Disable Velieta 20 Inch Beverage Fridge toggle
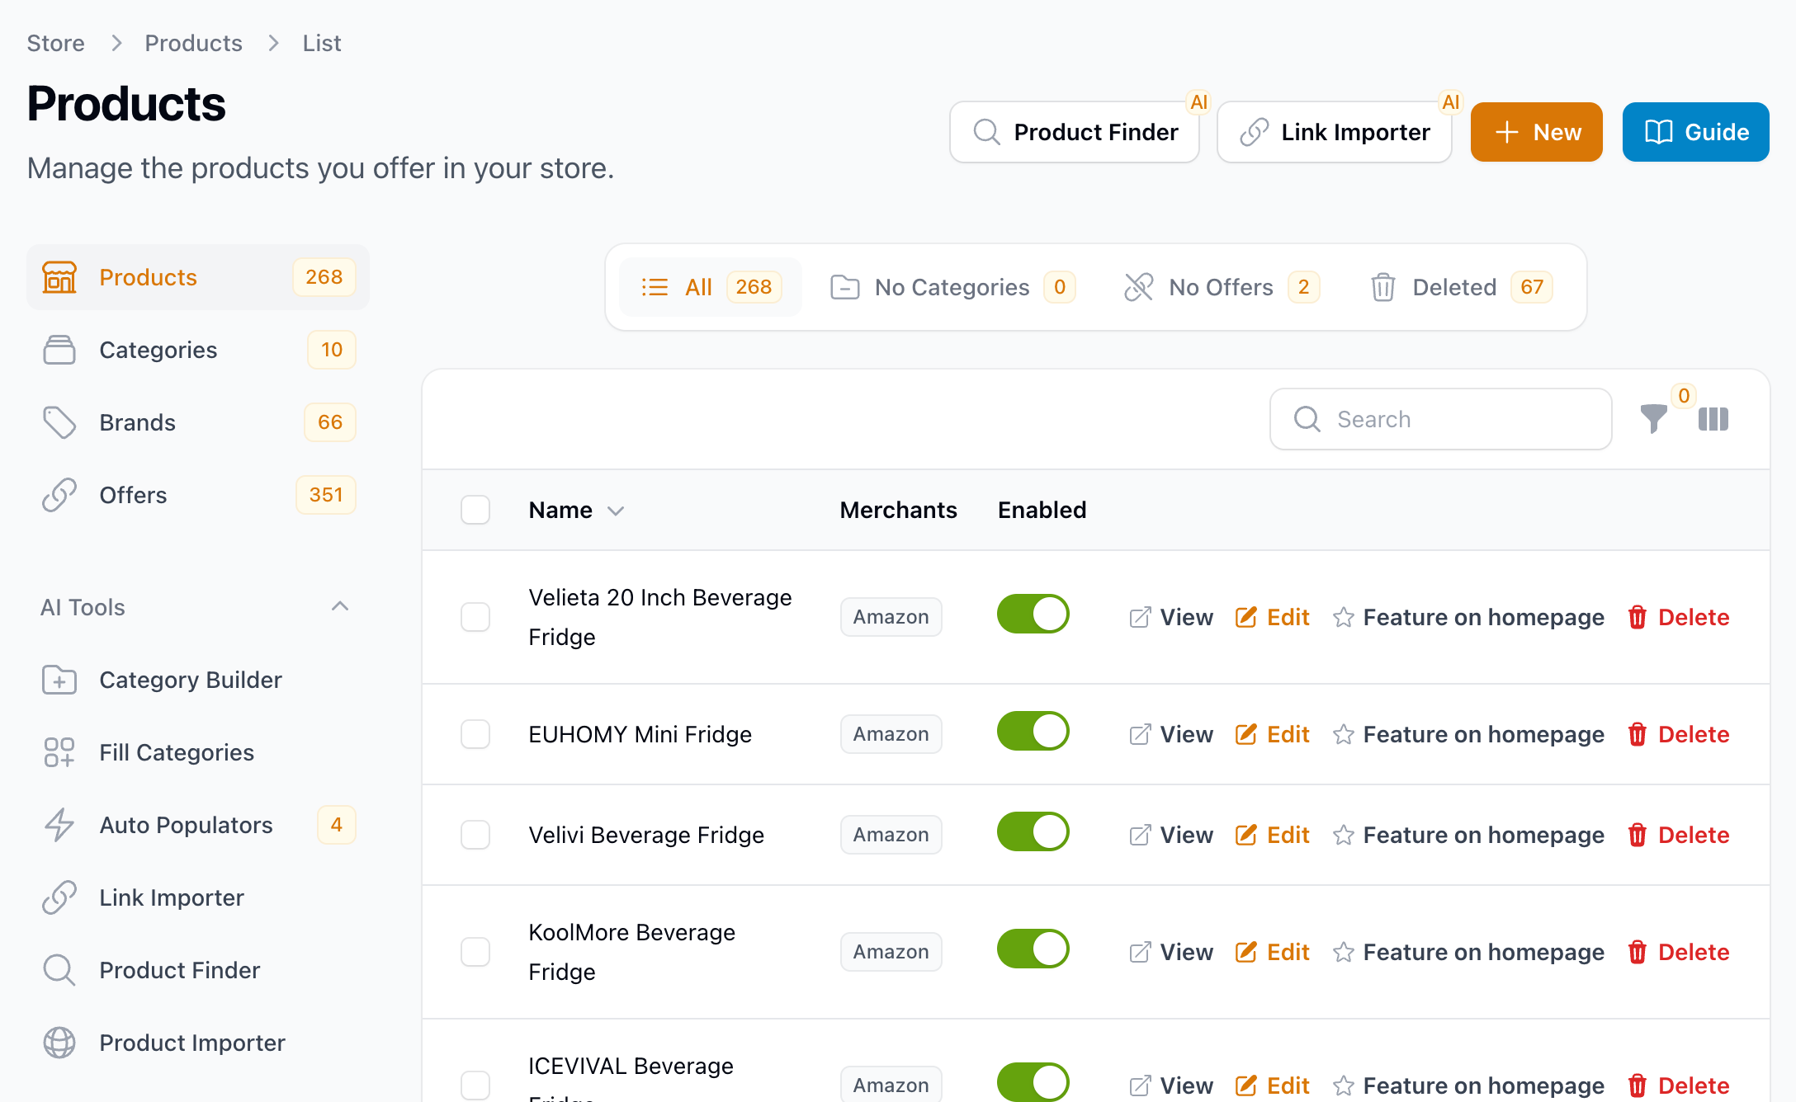This screenshot has height=1102, width=1796. click(1033, 614)
